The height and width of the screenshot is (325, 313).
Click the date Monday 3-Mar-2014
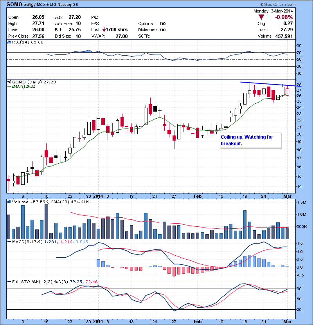click(273, 11)
